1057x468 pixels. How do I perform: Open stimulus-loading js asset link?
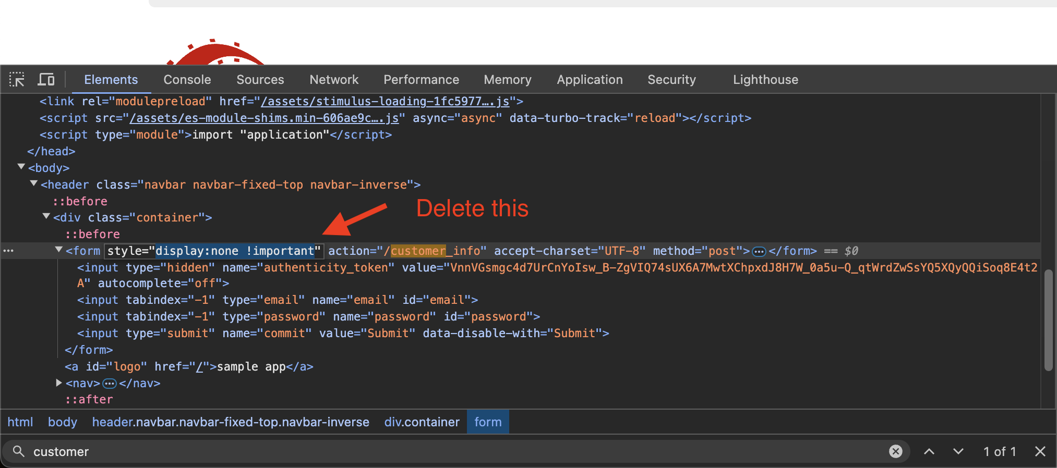pos(385,101)
